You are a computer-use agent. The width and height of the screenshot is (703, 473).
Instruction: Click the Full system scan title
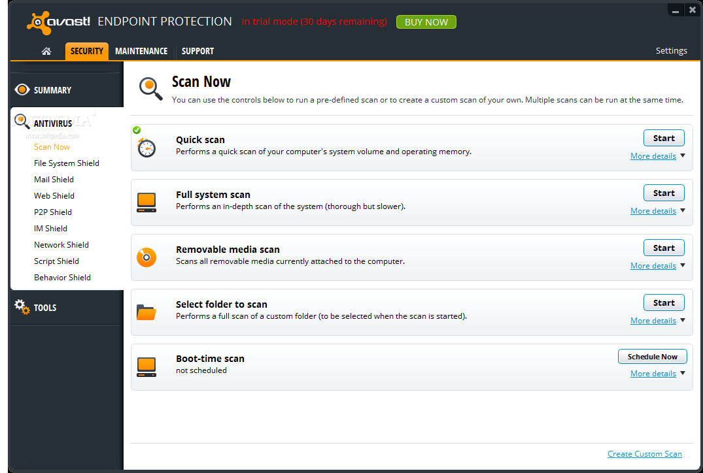[213, 195]
